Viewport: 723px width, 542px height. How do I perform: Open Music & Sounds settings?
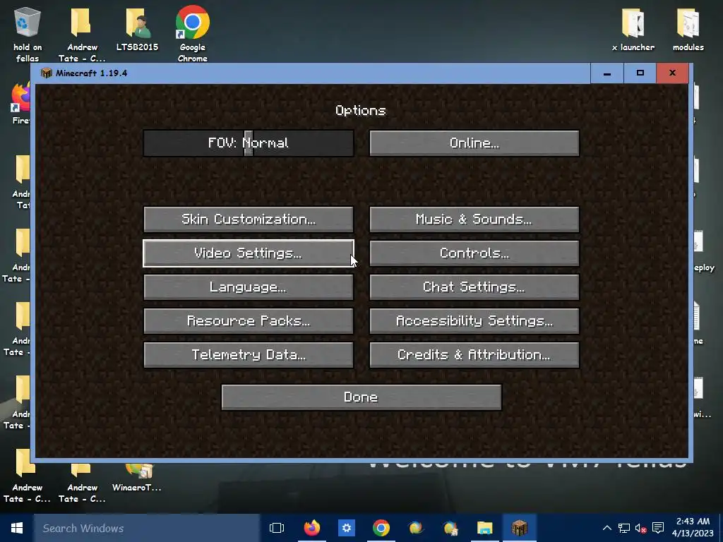pos(474,219)
